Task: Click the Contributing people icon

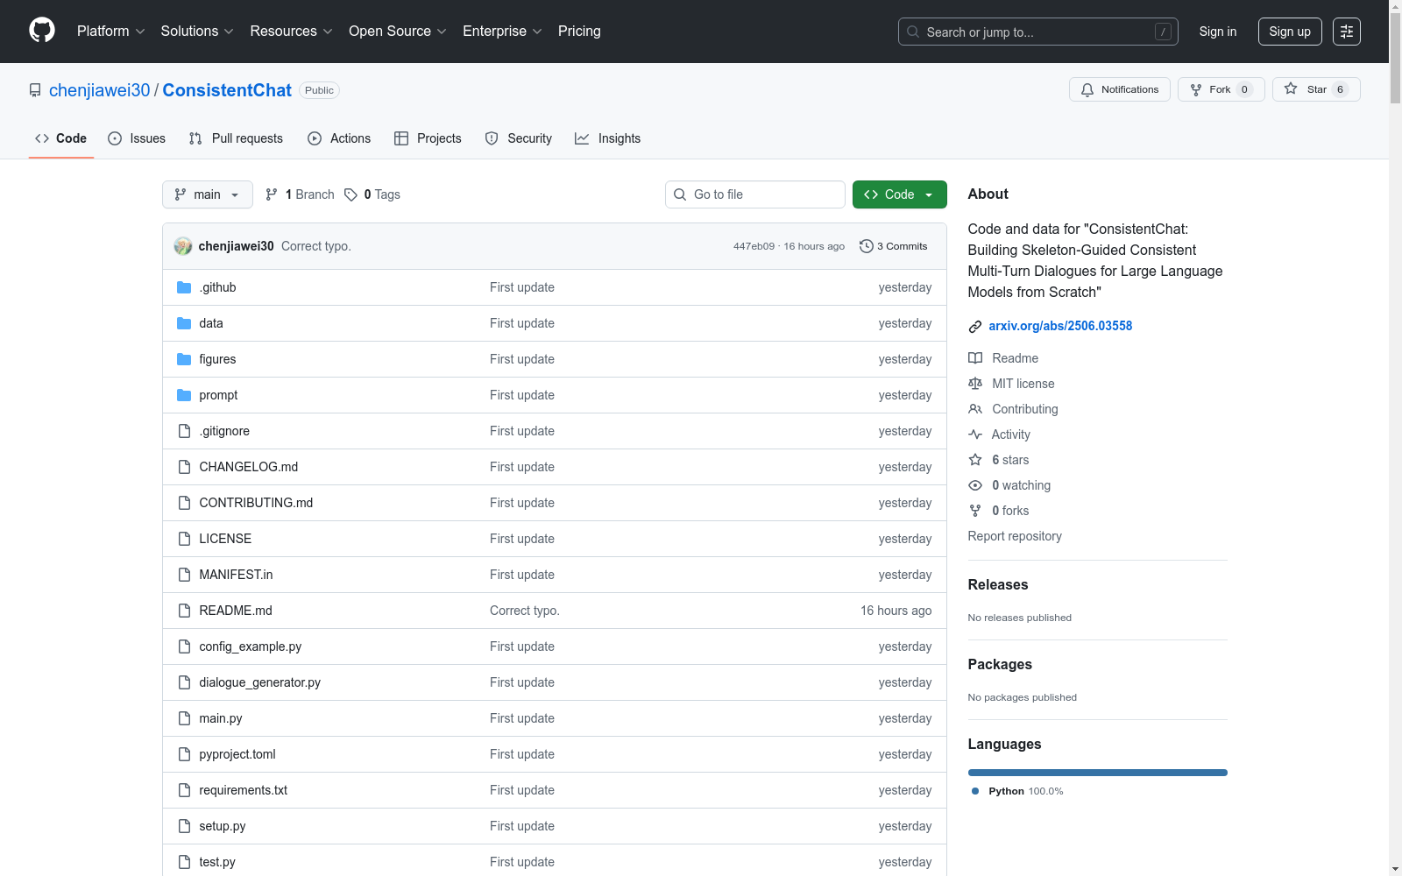Action: coord(975,409)
